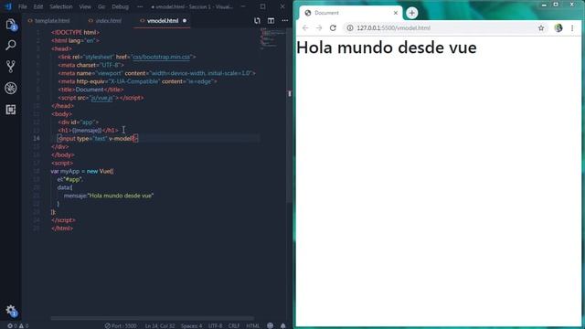
Task: Click the VS Code logo icon
Action: tap(8, 6)
